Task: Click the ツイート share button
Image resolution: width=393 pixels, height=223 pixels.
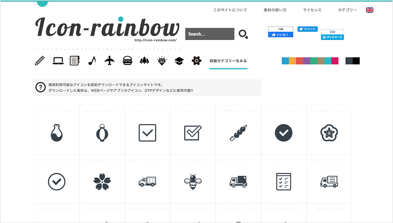Action: (307, 29)
